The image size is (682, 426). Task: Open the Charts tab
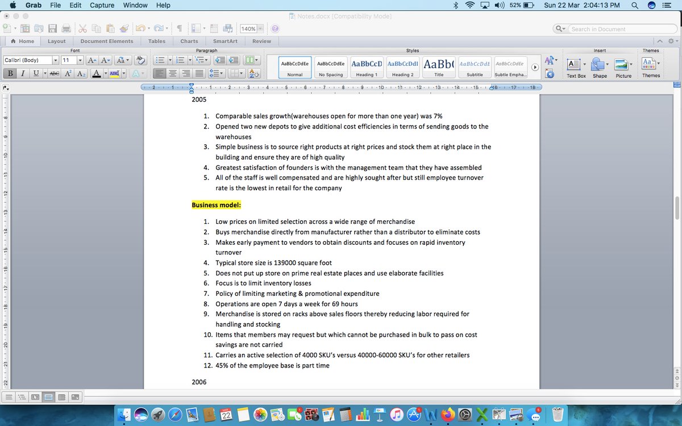pyautogui.click(x=189, y=41)
